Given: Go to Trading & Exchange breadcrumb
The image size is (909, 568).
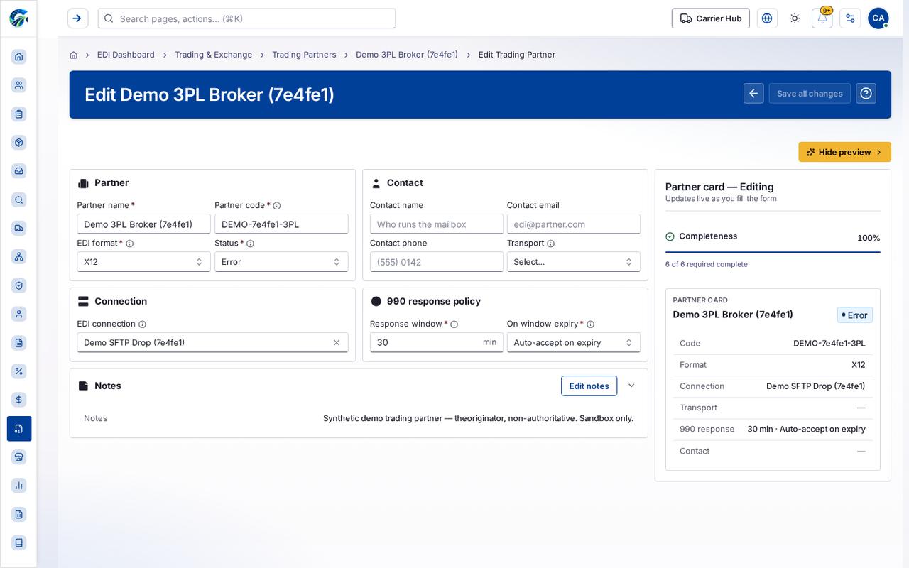Looking at the screenshot, I should click(213, 55).
